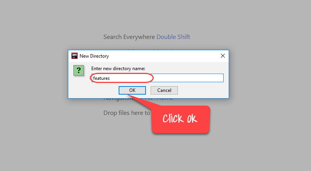This screenshot has width=311, height=171.
Task: Close the New Directory dialog
Action: click(x=223, y=56)
